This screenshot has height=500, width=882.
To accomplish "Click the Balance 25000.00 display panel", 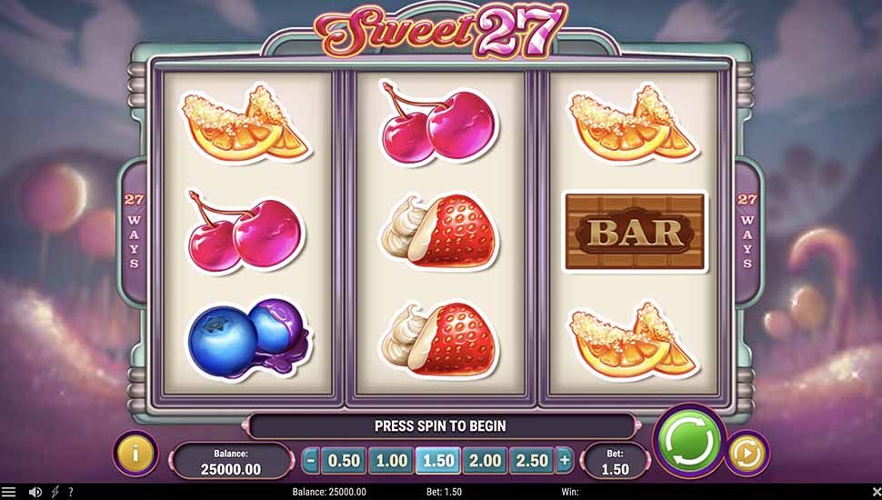I will (x=231, y=461).
